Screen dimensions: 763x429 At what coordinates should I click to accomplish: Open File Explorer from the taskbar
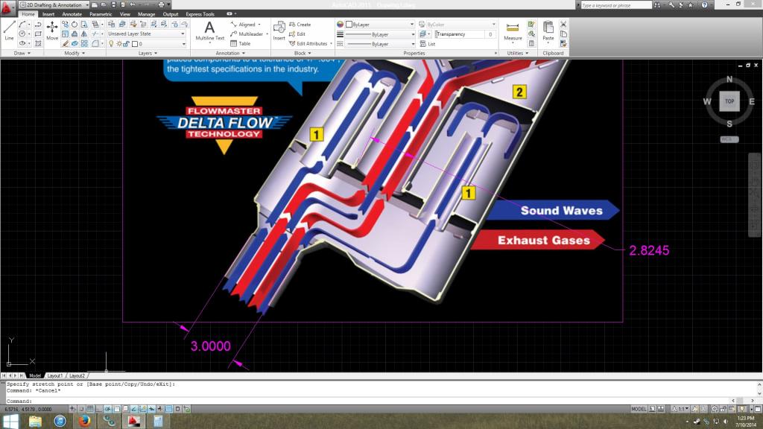click(x=35, y=421)
